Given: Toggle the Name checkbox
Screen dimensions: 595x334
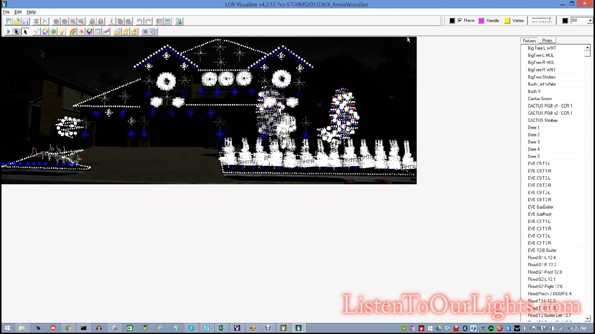Looking at the screenshot, I should click(460, 20).
